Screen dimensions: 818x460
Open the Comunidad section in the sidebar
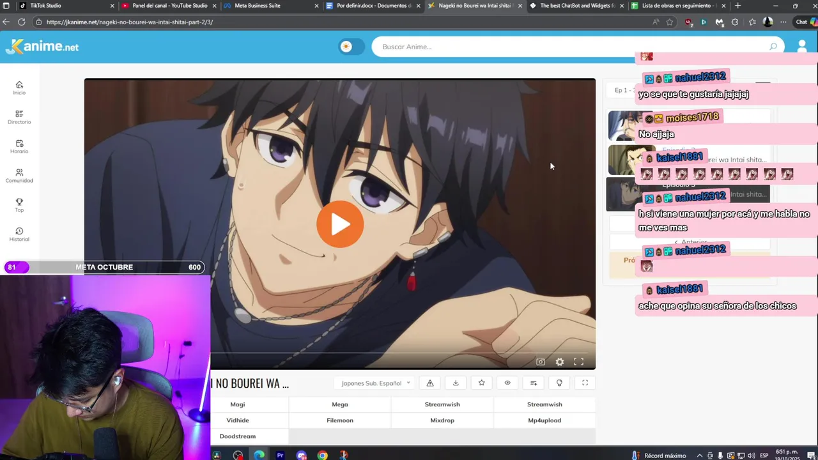coord(19,176)
